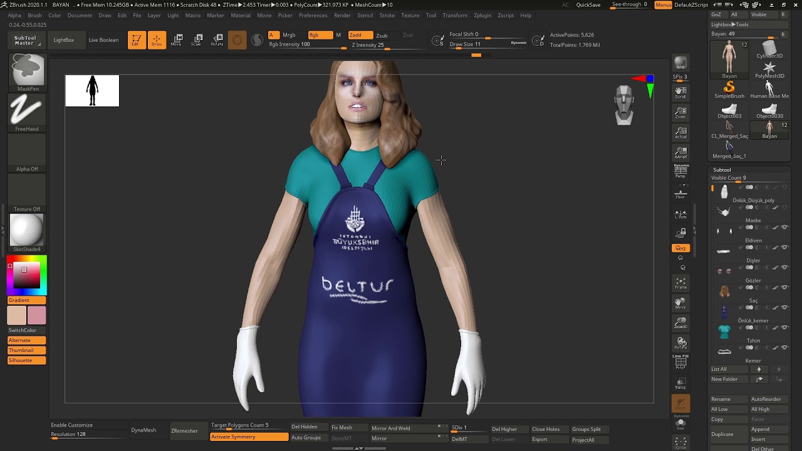The image size is (802, 451).
Task: Select the Rotate gizmo tool
Action: point(217,40)
